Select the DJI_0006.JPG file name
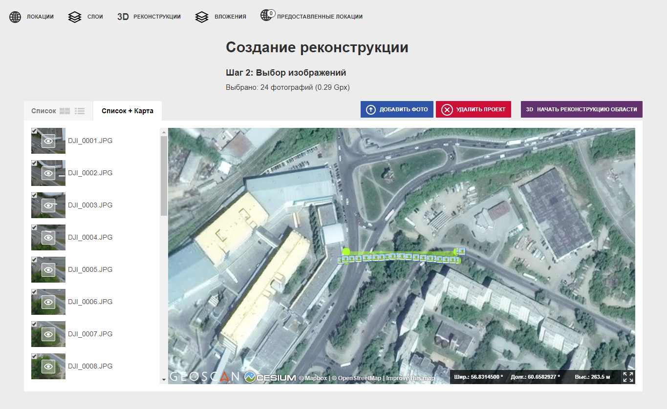The image size is (667, 409). [90, 302]
